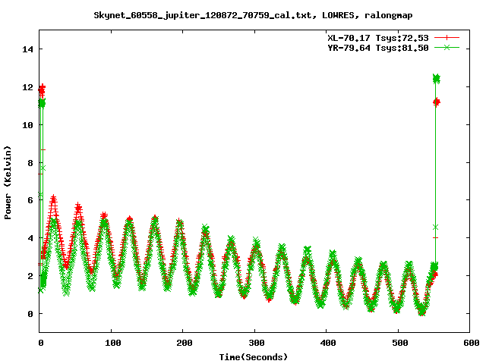This screenshot has width=486, height=364.
Task: Click the y-axis tick label 4
Action: pyautogui.click(x=30, y=238)
